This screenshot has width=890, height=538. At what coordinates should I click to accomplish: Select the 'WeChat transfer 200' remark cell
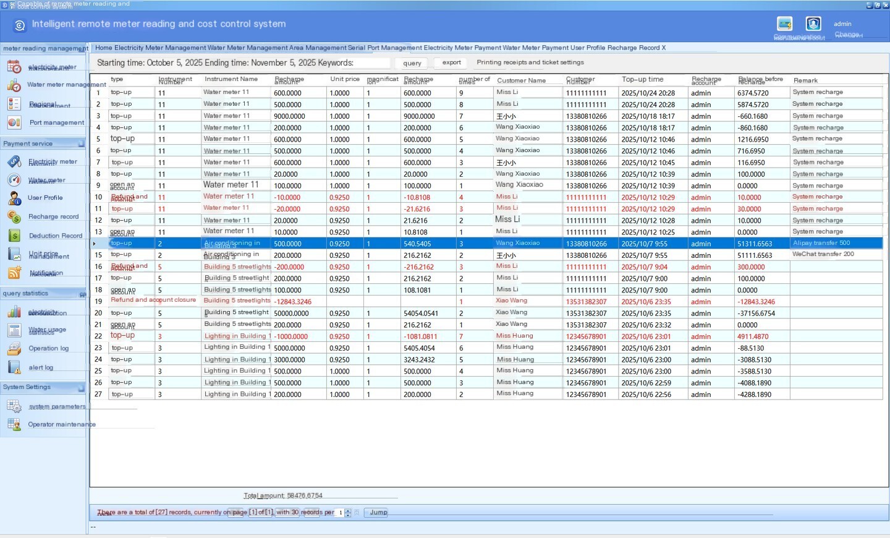point(836,254)
